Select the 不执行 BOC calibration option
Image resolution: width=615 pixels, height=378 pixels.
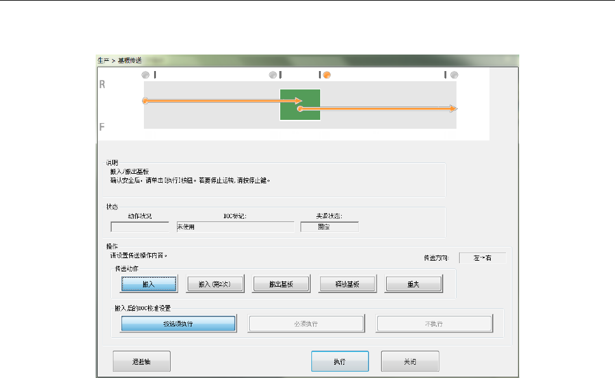click(434, 324)
